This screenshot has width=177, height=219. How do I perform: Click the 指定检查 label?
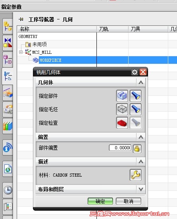pos(48,123)
